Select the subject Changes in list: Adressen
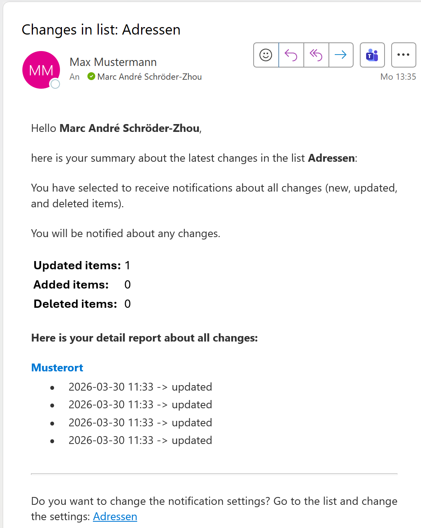Viewport: 421px width, 528px height. [x=101, y=29]
